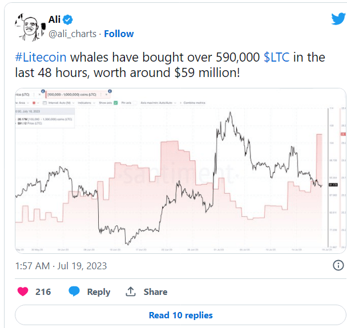Open the tweet info circle icon
347x328 pixels.
(x=338, y=265)
